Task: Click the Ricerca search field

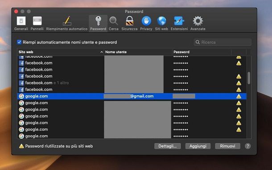Action: click(x=223, y=42)
